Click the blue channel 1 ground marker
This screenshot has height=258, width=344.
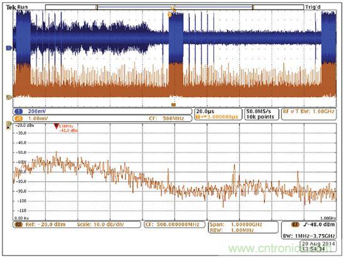[9, 48]
